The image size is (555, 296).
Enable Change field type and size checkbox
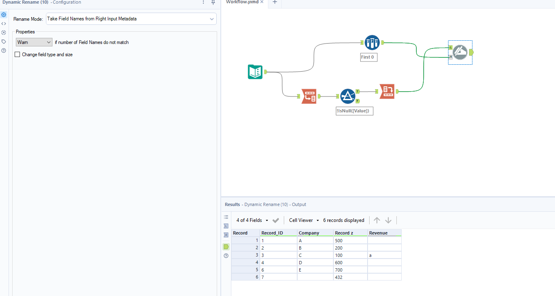pyautogui.click(x=17, y=55)
